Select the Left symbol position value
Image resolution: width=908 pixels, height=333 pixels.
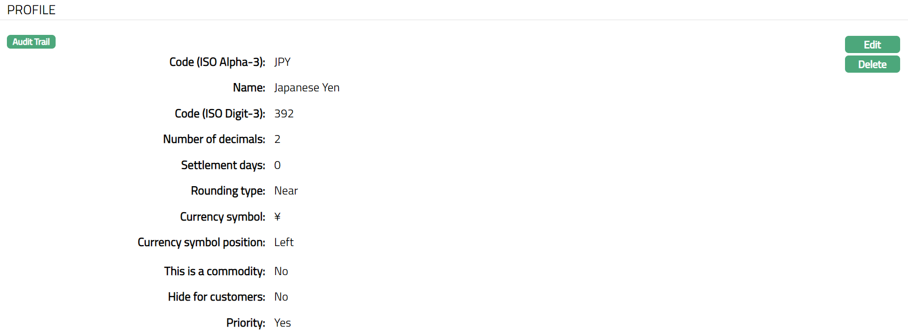pos(284,242)
